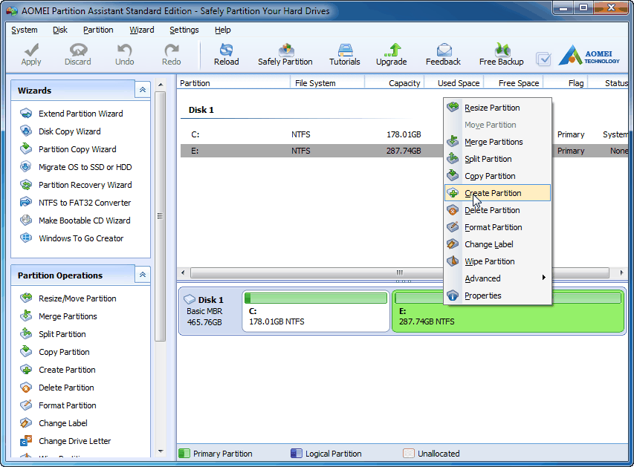This screenshot has width=634, height=467.
Task: Choose Change Label in context menu
Action: click(x=497, y=244)
